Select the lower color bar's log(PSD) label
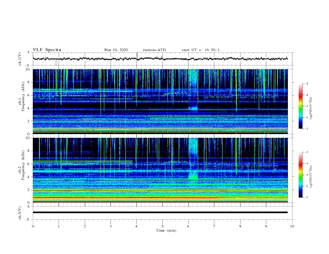The width and height of the screenshot is (329, 254). point(311,176)
